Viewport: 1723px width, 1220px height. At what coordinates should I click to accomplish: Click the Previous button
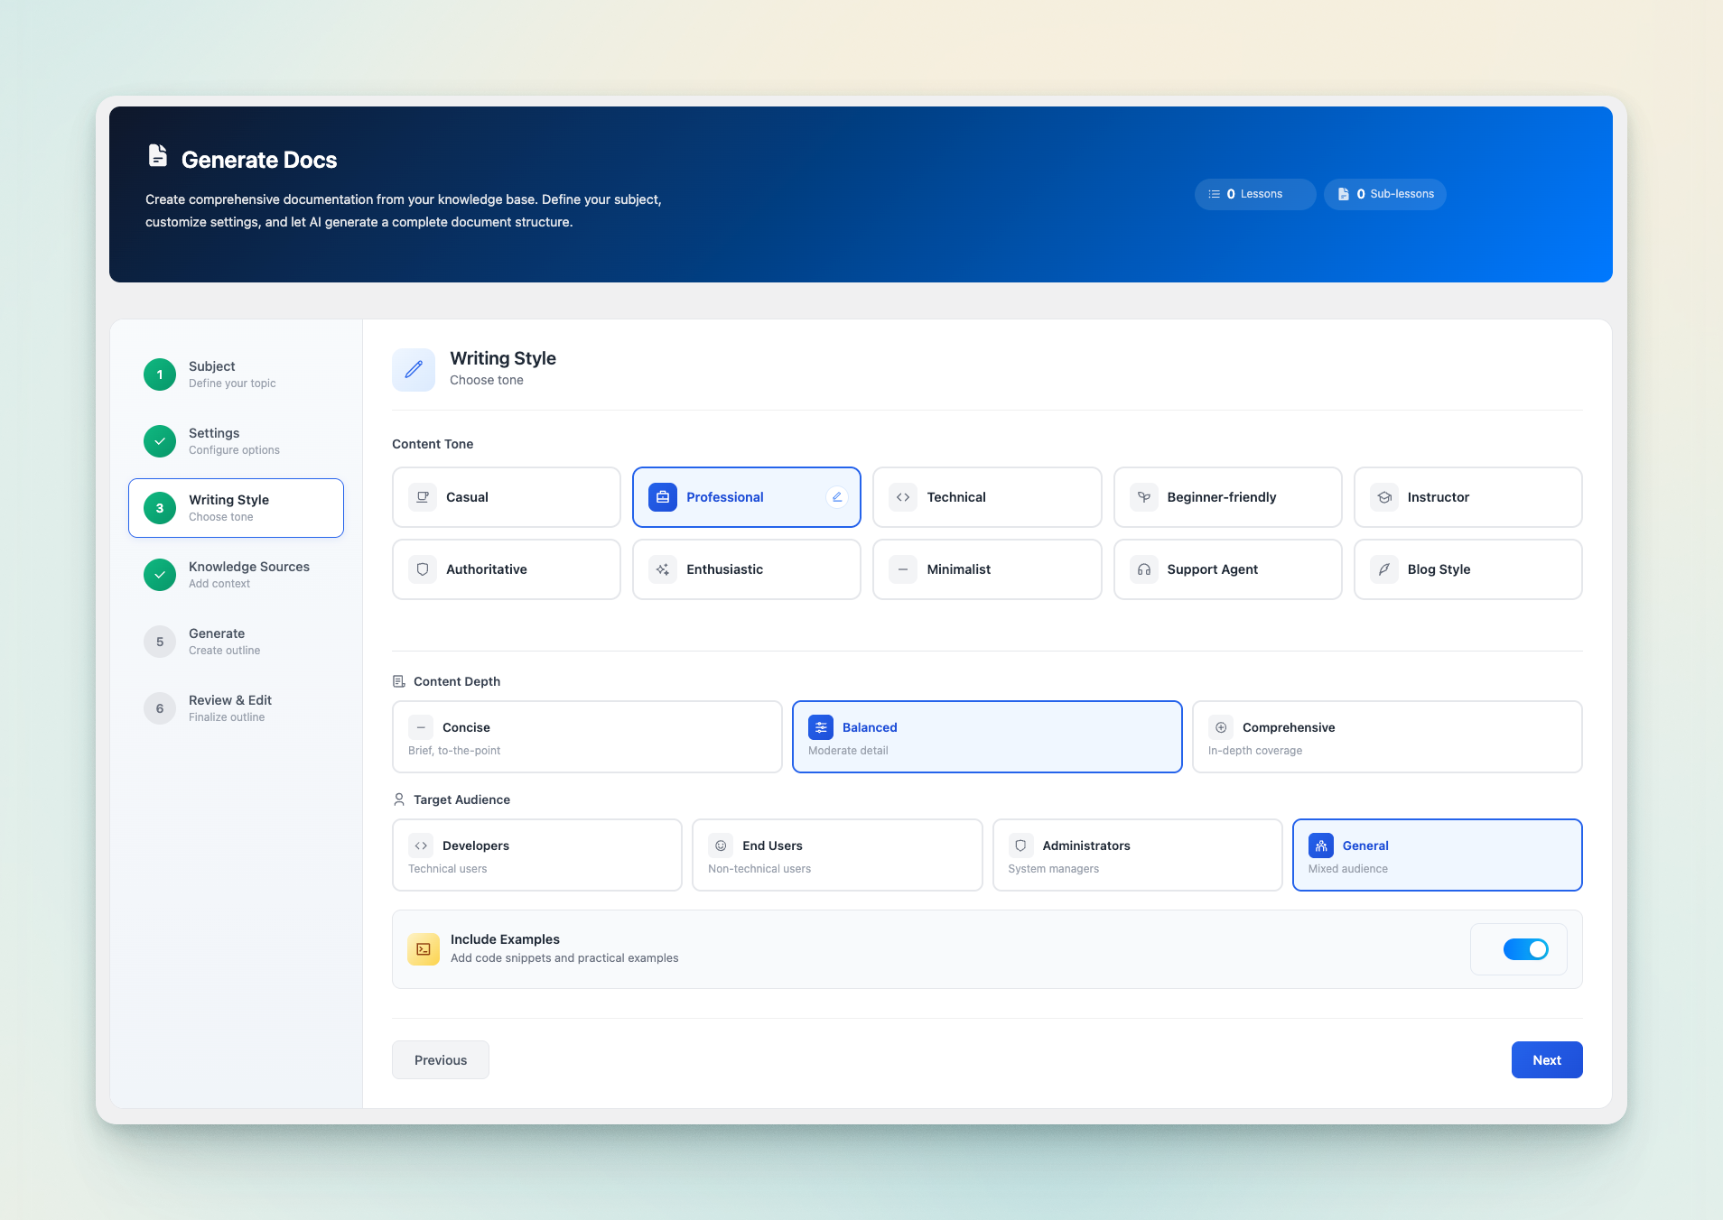[x=440, y=1059]
